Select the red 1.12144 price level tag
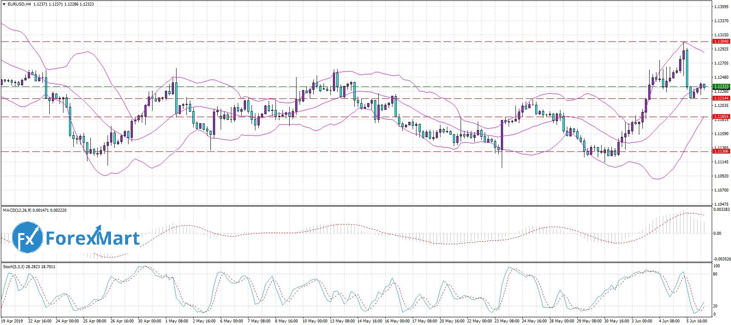The image size is (731, 325). pyautogui.click(x=721, y=98)
